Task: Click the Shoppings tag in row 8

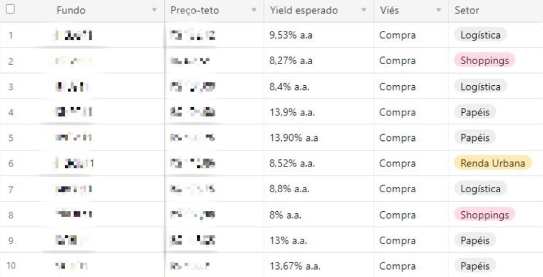Action: (484, 215)
